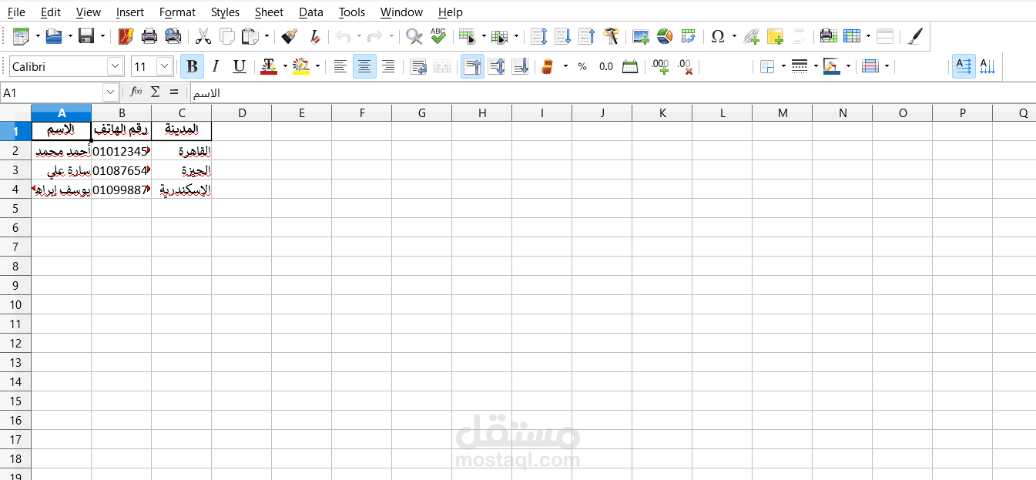Image resolution: width=1036 pixels, height=480 pixels.
Task: Open the Borders dropdown arrow
Action: point(783,67)
